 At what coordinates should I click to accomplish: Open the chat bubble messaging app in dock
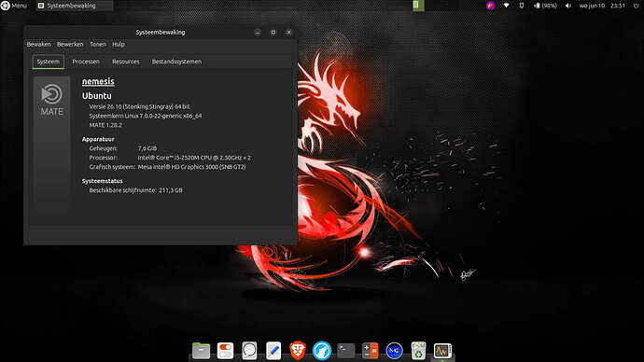point(249,351)
